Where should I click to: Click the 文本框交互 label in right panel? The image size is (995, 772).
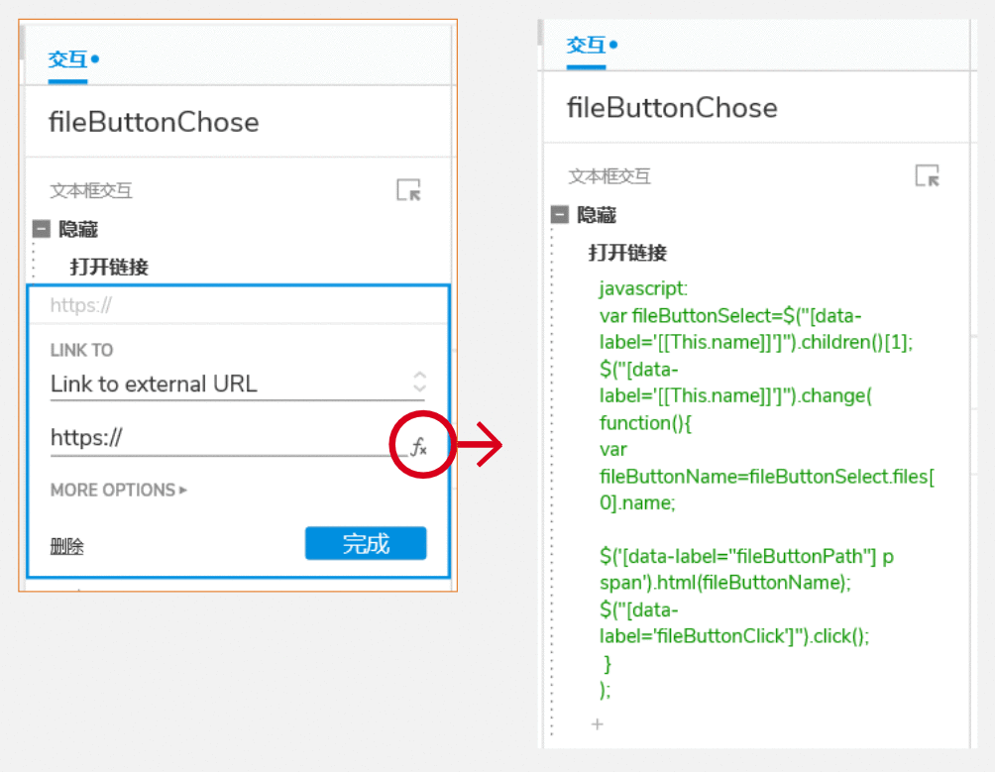(609, 175)
